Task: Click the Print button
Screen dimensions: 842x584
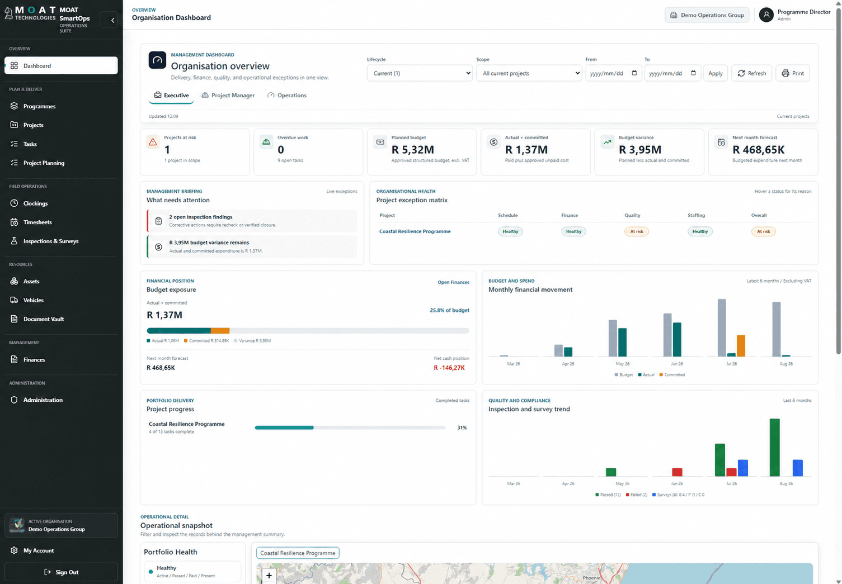Action: [793, 73]
